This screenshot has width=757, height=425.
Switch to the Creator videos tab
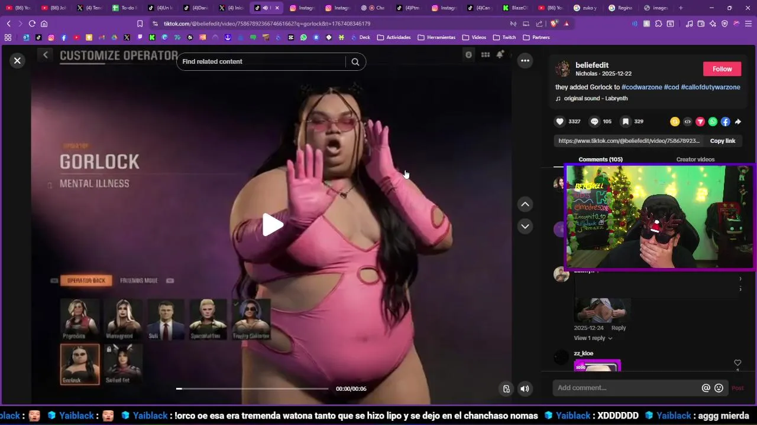(695, 159)
